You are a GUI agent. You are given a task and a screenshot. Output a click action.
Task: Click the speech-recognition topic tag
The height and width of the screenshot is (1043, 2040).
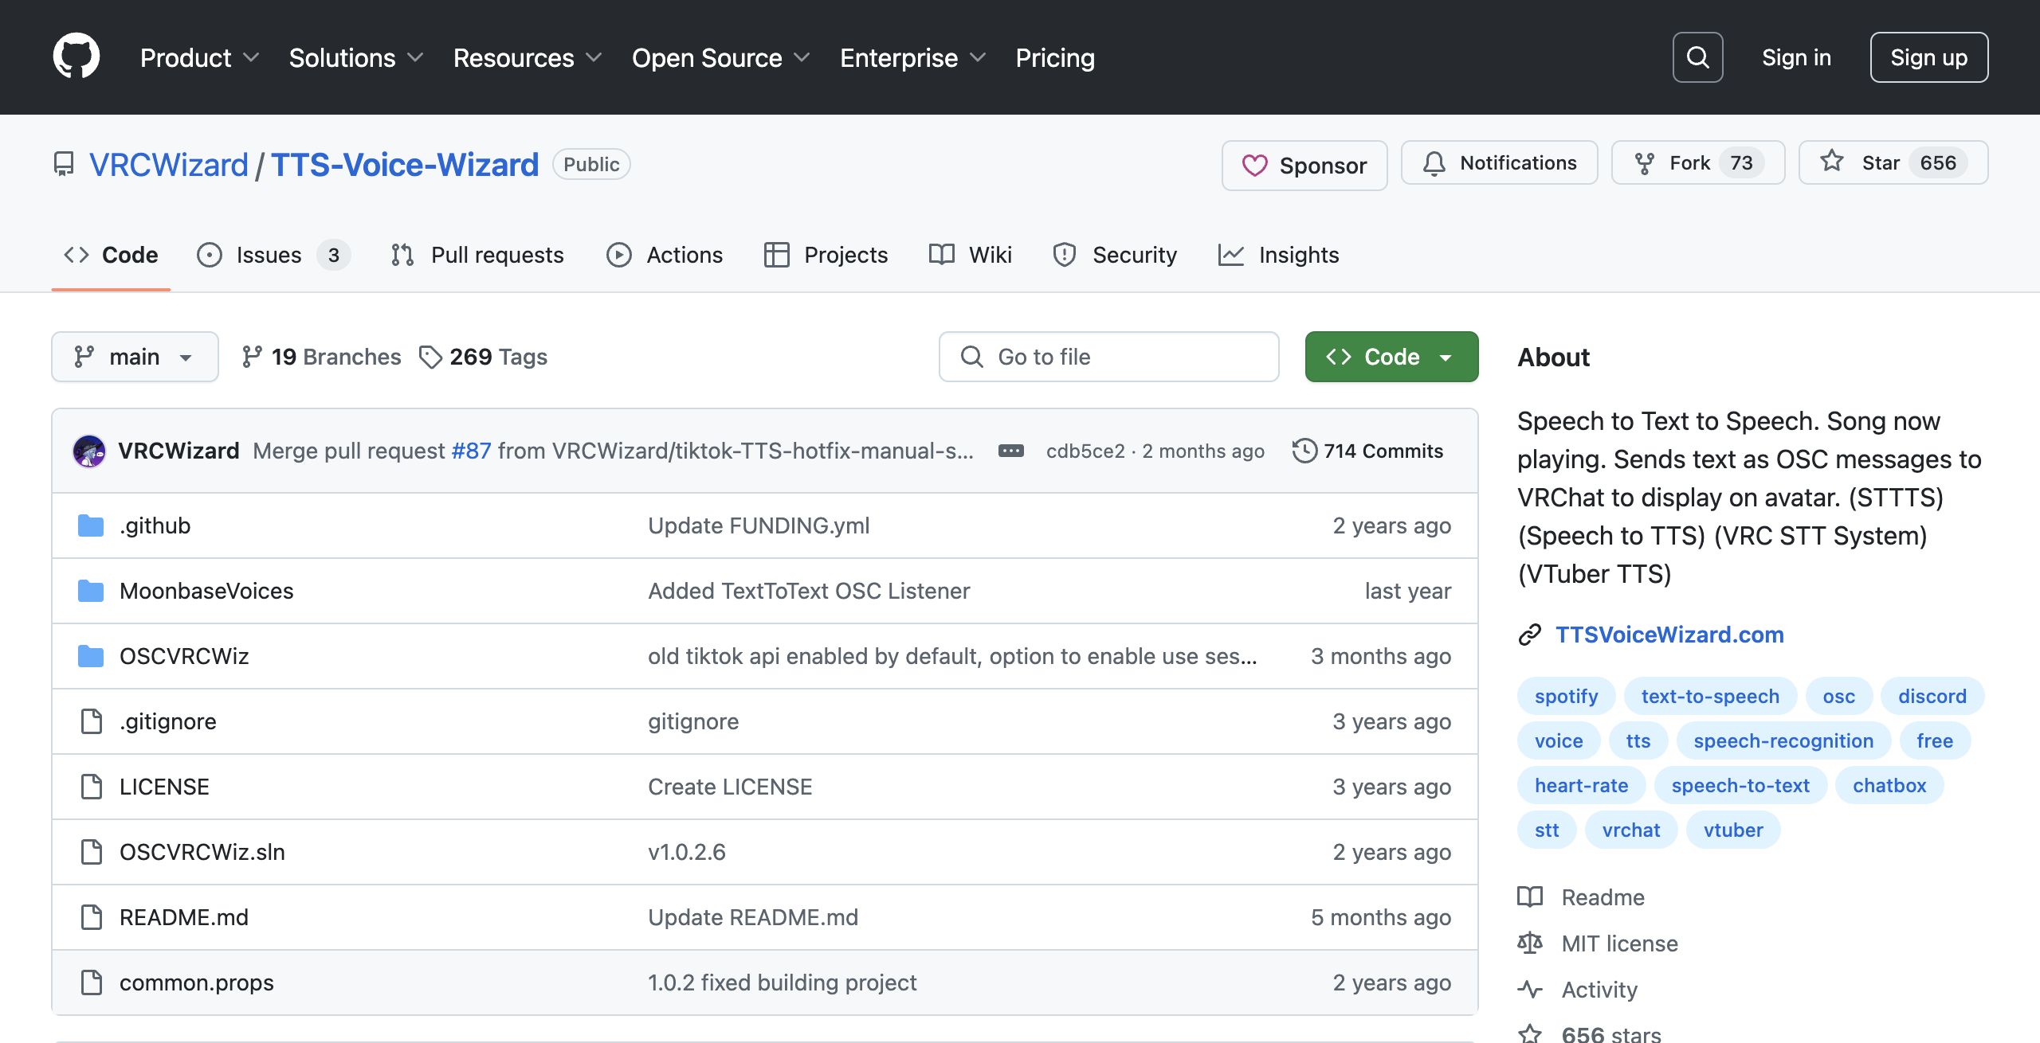tap(1783, 741)
